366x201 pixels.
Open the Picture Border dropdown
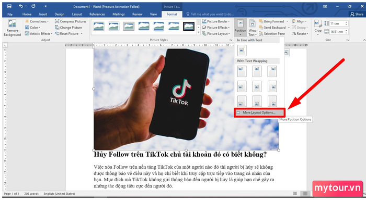coord(216,21)
